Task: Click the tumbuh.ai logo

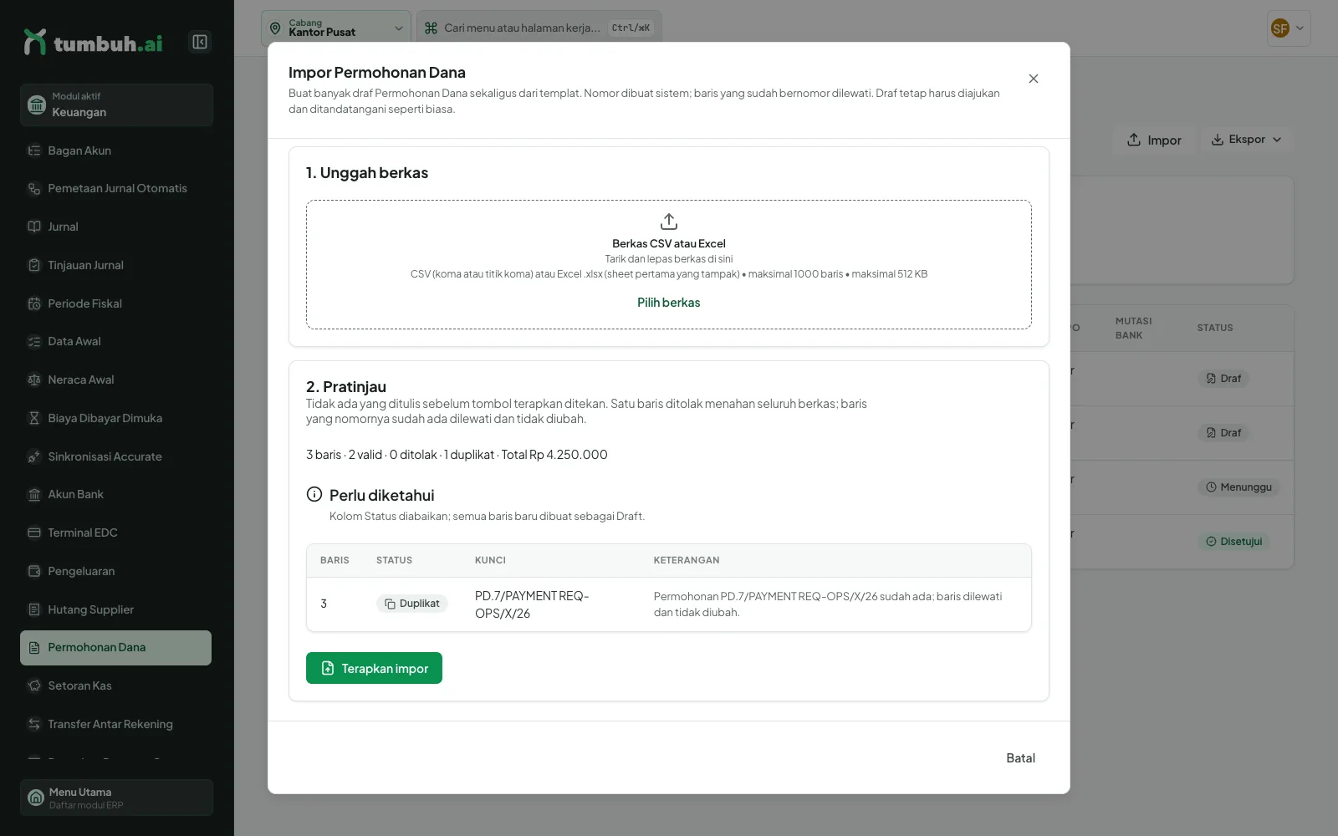Action: [93, 43]
